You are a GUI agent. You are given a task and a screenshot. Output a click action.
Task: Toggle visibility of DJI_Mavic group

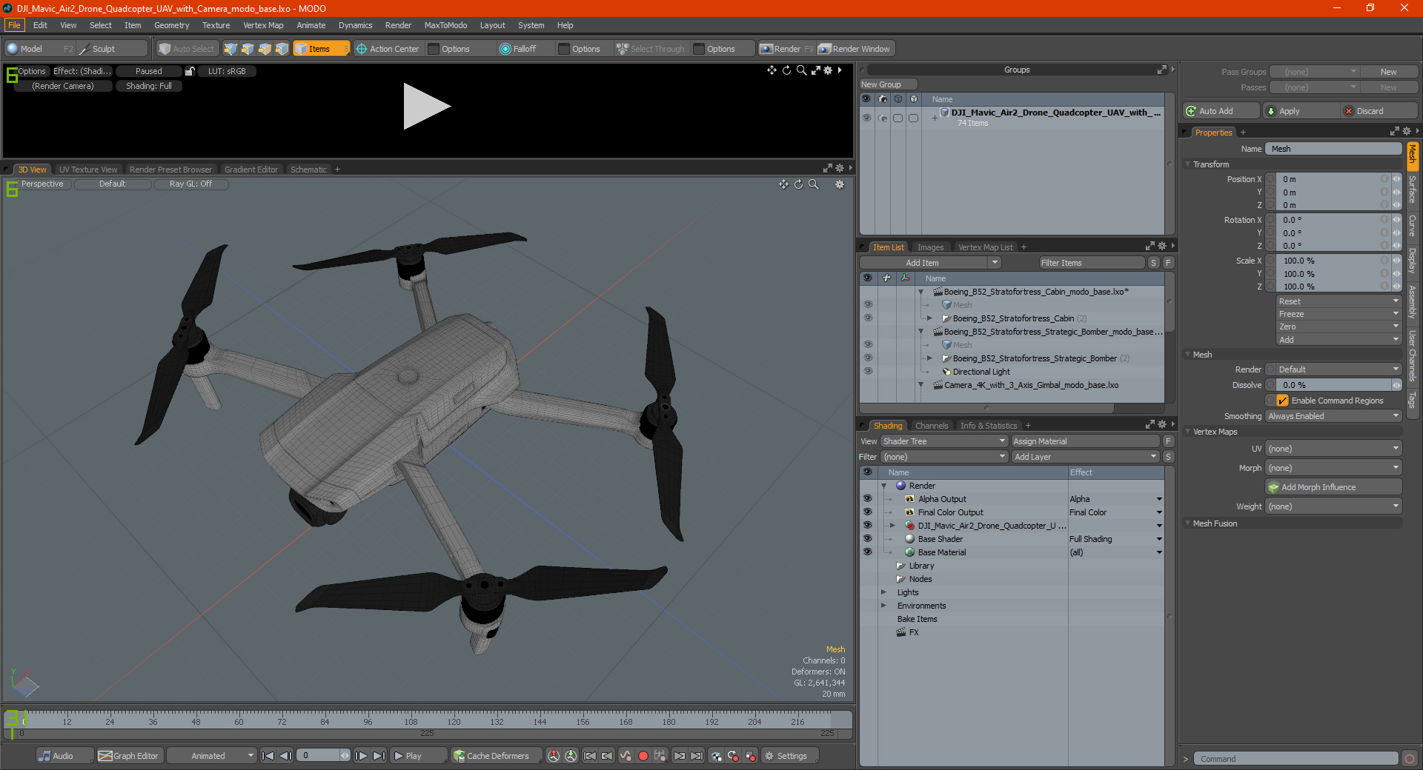pos(866,118)
